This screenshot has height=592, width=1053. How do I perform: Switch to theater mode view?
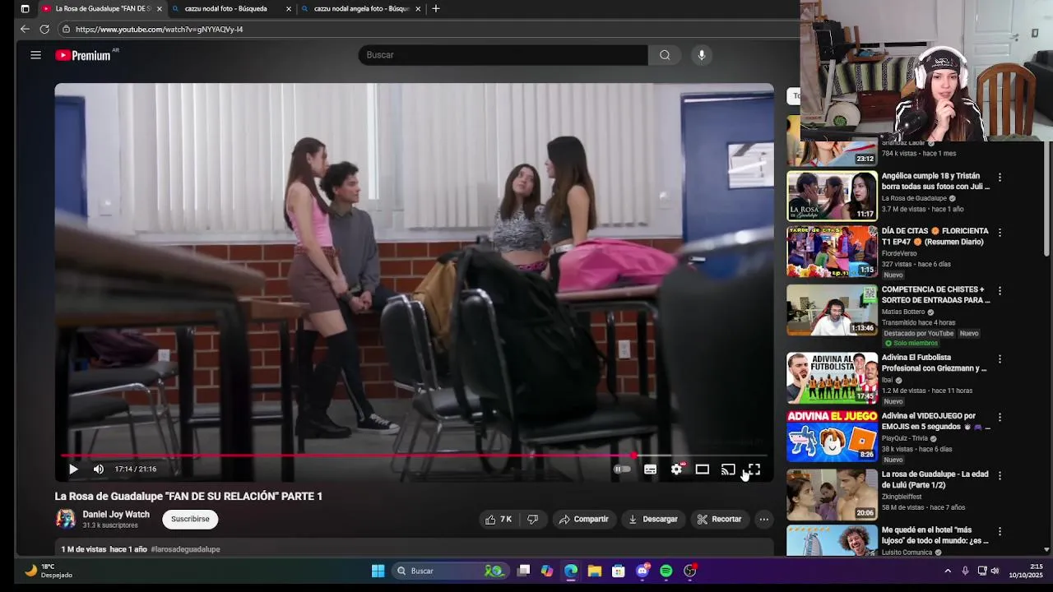pos(702,469)
